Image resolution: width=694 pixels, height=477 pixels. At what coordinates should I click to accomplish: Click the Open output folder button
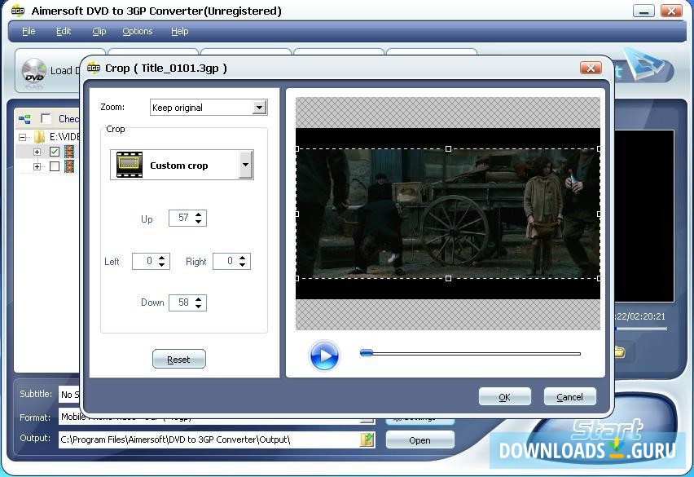[419, 440]
